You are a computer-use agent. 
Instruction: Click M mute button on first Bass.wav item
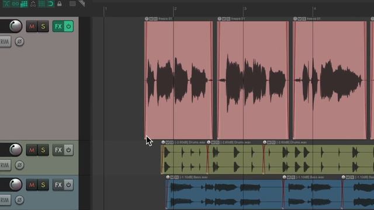(172, 177)
